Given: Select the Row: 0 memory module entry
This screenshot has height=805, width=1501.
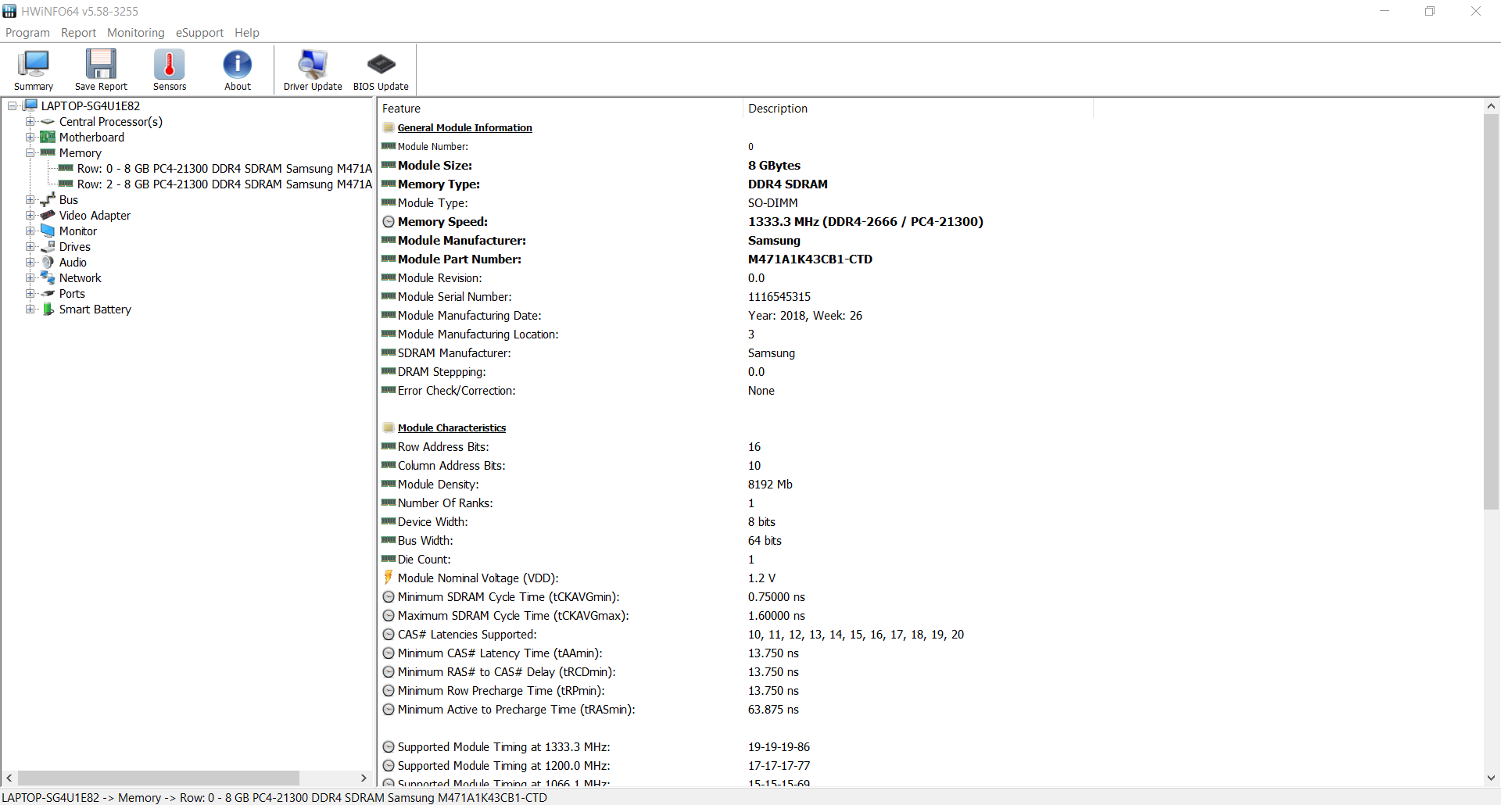Looking at the screenshot, I should [224, 168].
